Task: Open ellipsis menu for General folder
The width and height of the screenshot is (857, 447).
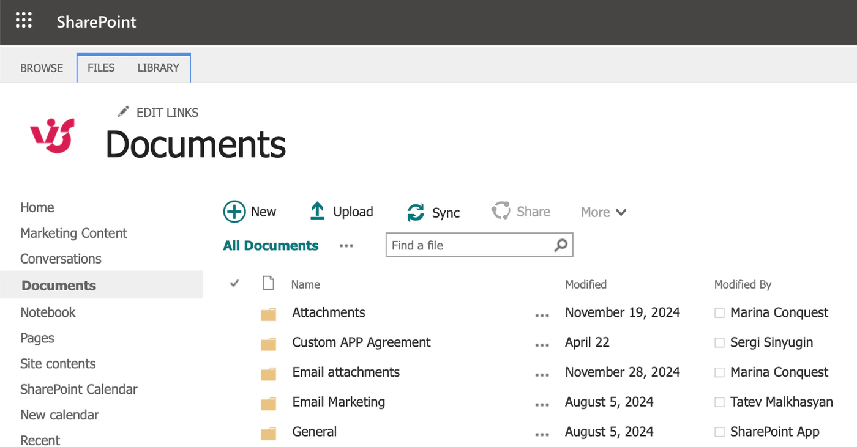Action: (542, 435)
